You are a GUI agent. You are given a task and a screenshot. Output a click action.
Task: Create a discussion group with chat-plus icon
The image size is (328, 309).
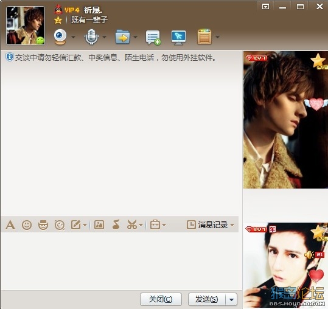point(153,38)
